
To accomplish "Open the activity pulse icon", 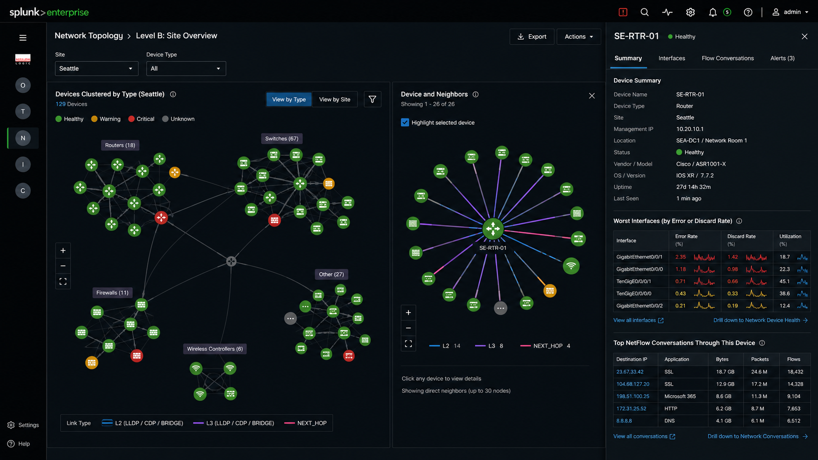I will pyautogui.click(x=667, y=12).
